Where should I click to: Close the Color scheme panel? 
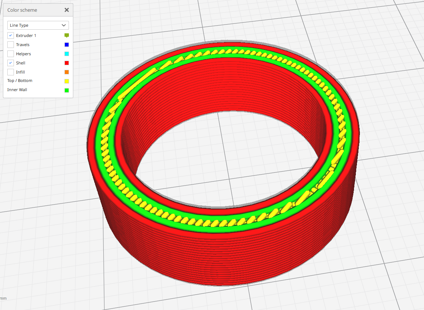click(67, 10)
